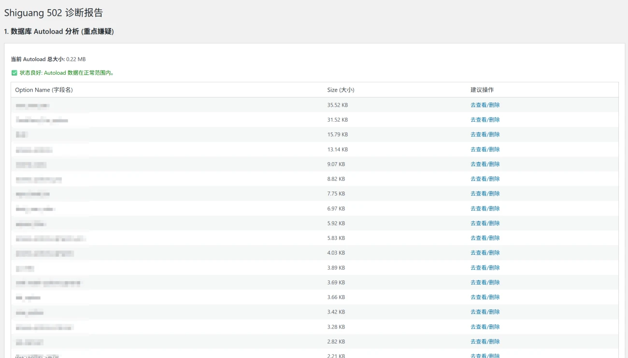
Task: Open 去查看/删除 for the 5.92 KB option
Action: pos(485,223)
